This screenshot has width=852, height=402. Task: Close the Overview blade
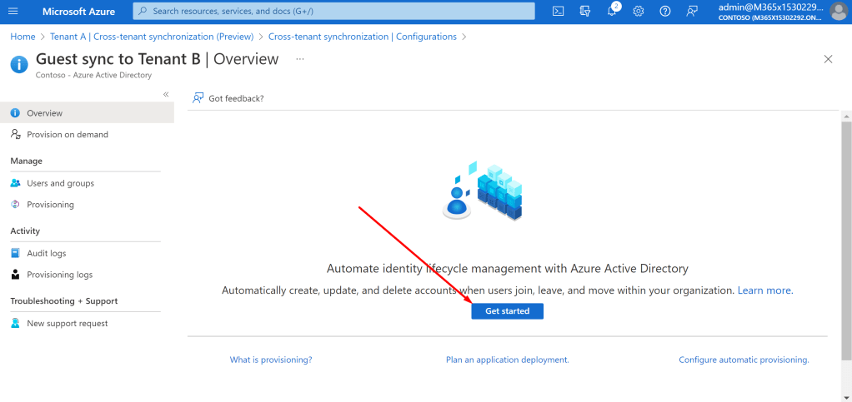coord(828,59)
